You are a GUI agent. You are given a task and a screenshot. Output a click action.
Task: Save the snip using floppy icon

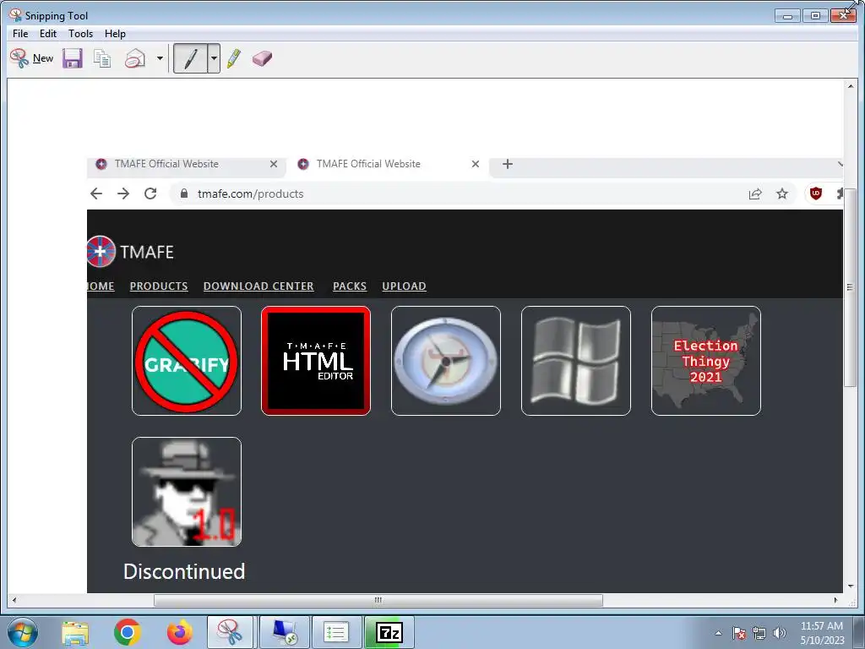click(73, 58)
